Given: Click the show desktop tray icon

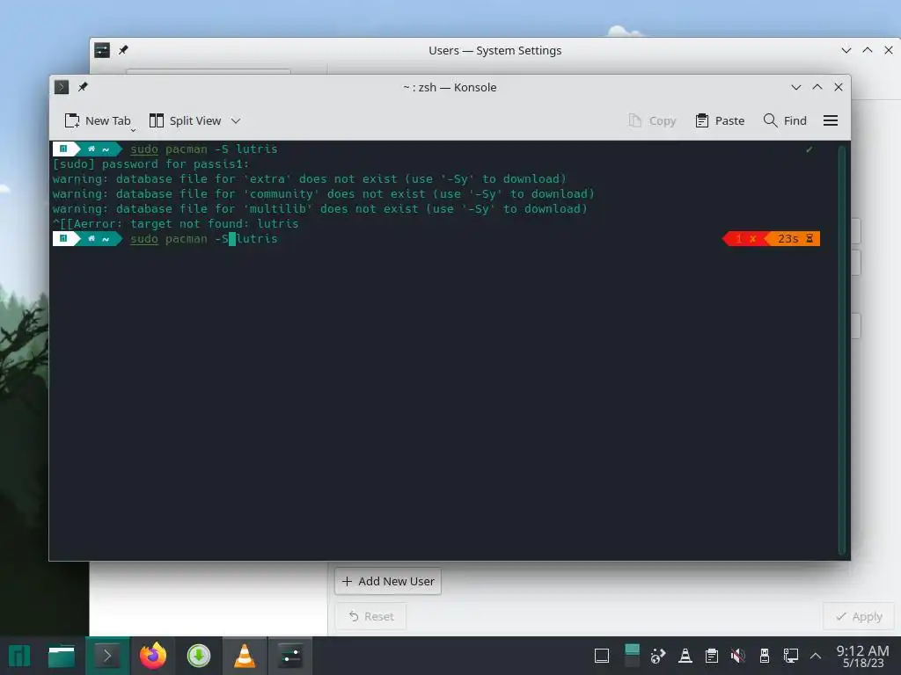Looking at the screenshot, I should (602, 656).
